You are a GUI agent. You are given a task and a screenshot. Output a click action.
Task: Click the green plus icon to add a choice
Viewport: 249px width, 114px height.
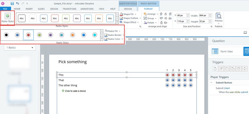[63, 91]
